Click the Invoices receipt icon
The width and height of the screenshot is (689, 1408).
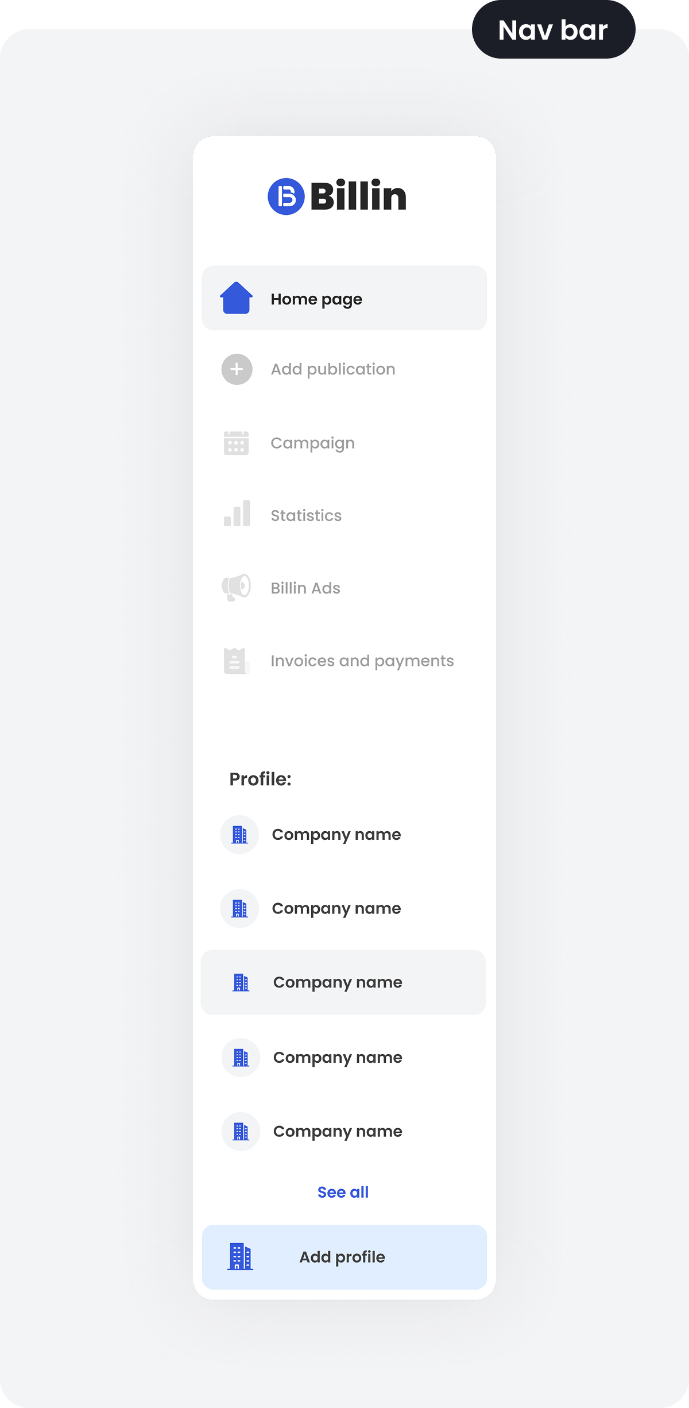pyautogui.click(x=236, y=661)
